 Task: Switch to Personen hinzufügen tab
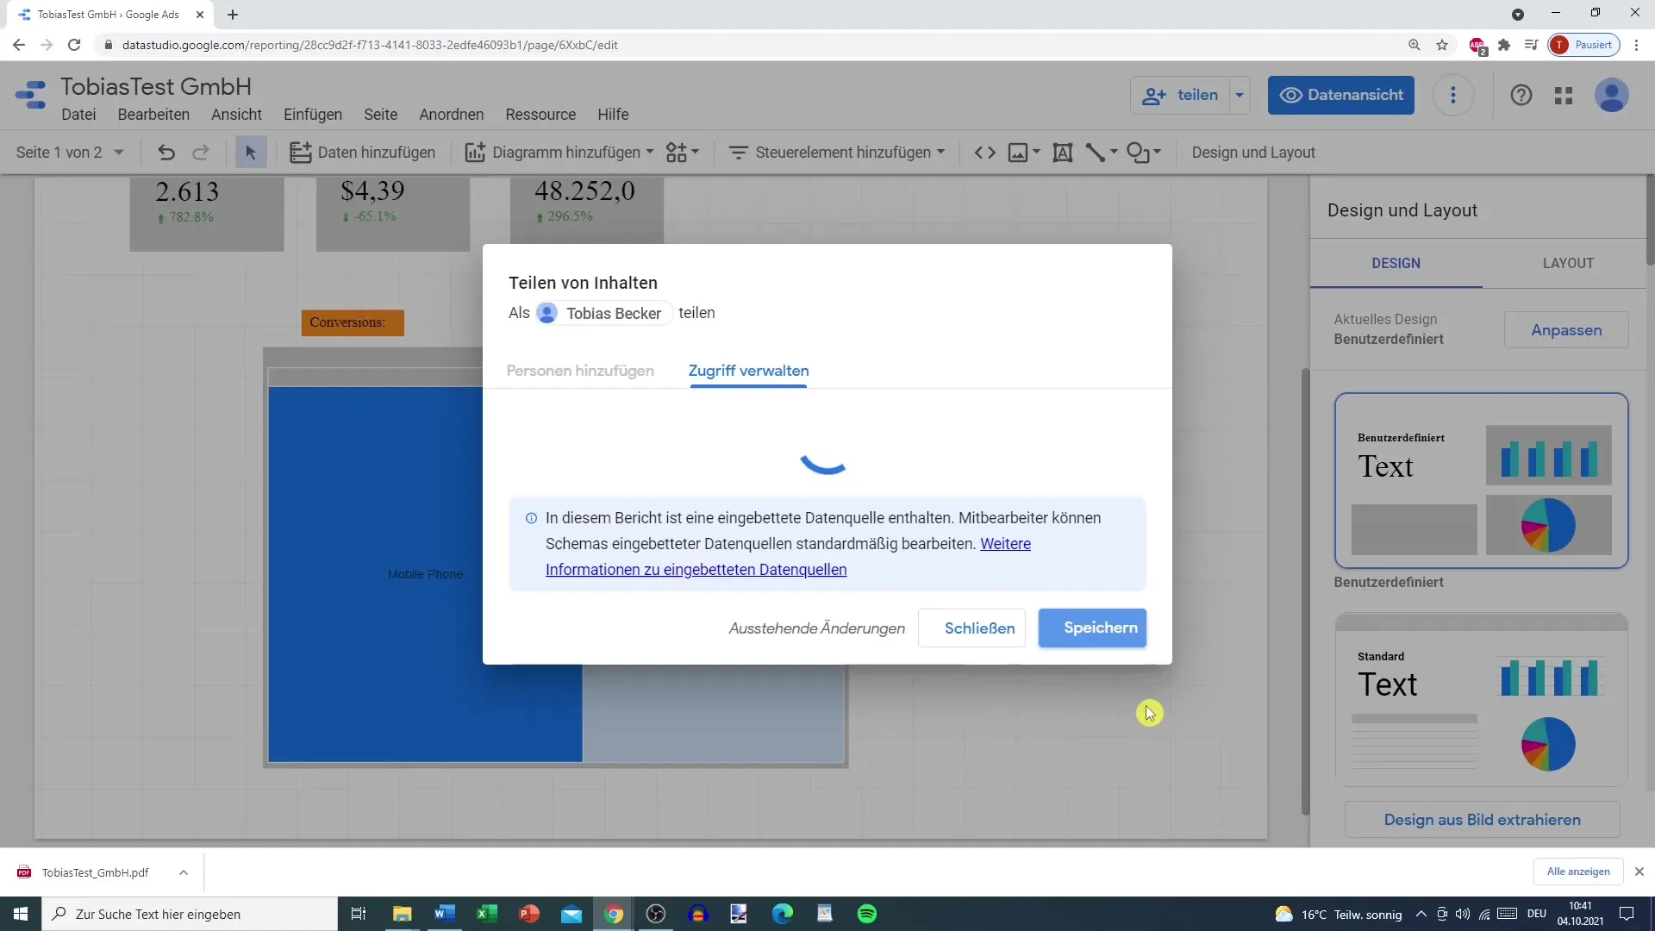pos(581,371)
